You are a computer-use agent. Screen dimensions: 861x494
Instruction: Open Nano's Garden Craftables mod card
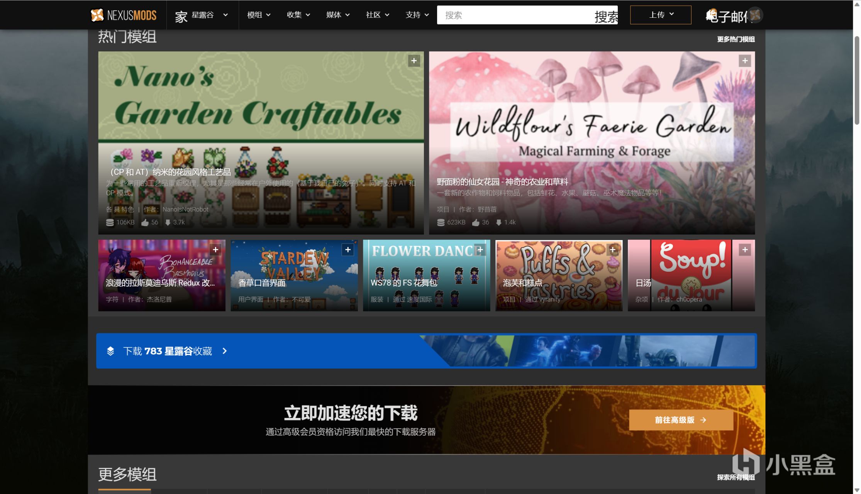click(261, 143)
